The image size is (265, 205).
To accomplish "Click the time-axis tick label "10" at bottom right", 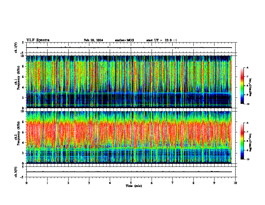I will pyautogui.click(x=235, y=183).
